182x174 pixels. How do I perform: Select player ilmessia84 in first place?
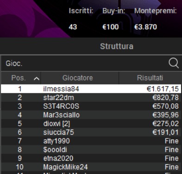[91, 89]
